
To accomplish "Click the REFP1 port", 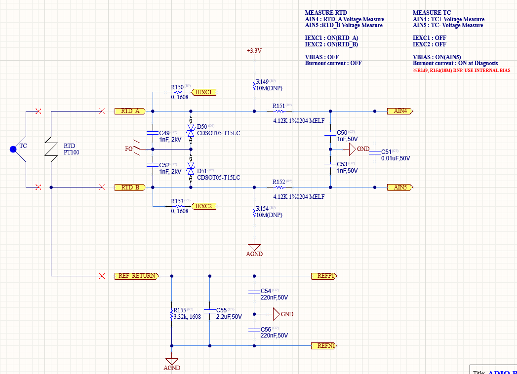I will point(324,276).
